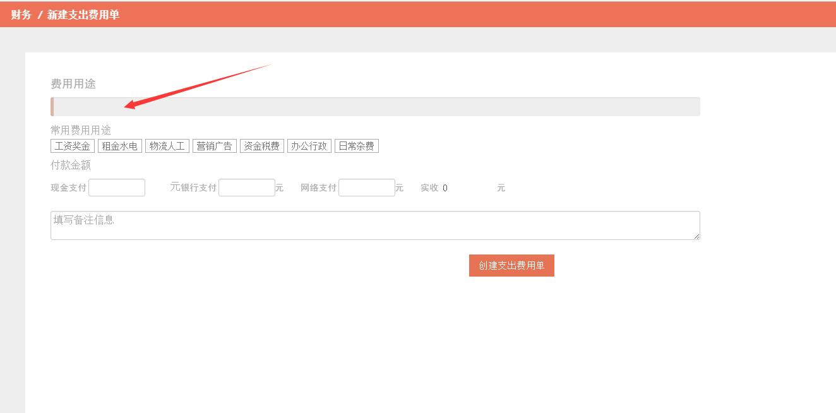
Task: Select the 工资奖金 quick expense tag
Action: coord(71,145)
